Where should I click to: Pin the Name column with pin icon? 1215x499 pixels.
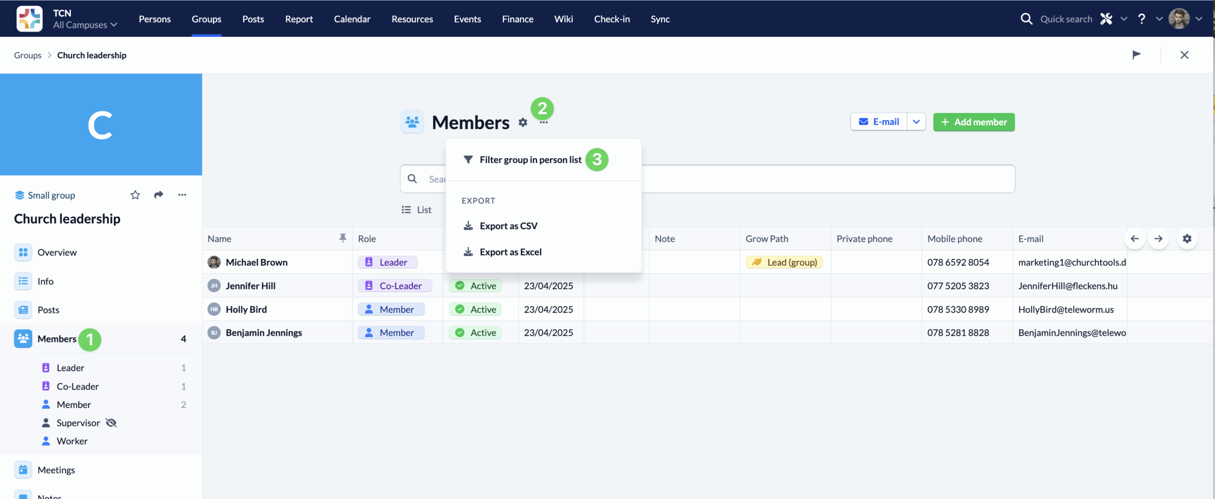coord(343,238)
